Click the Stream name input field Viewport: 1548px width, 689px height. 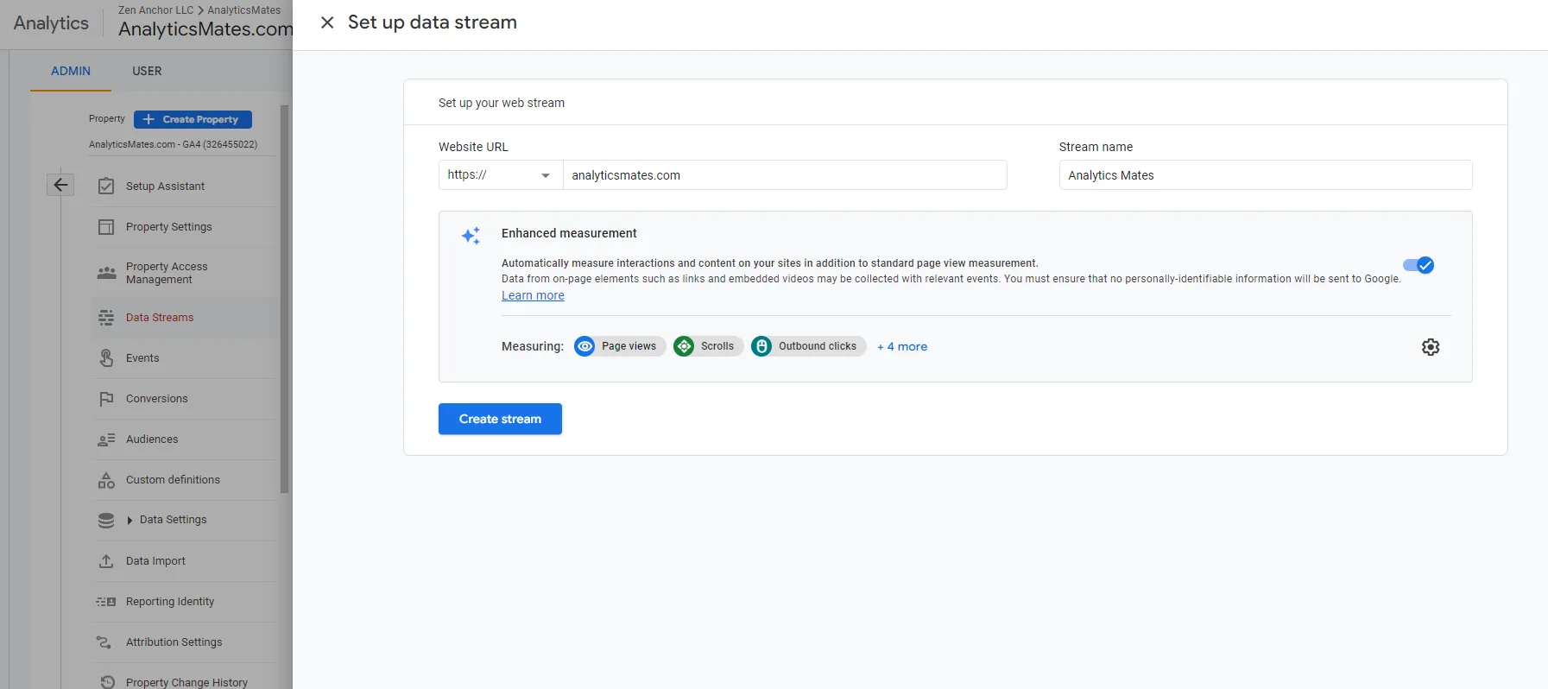pyautogui.click(x=1266, y=175)
